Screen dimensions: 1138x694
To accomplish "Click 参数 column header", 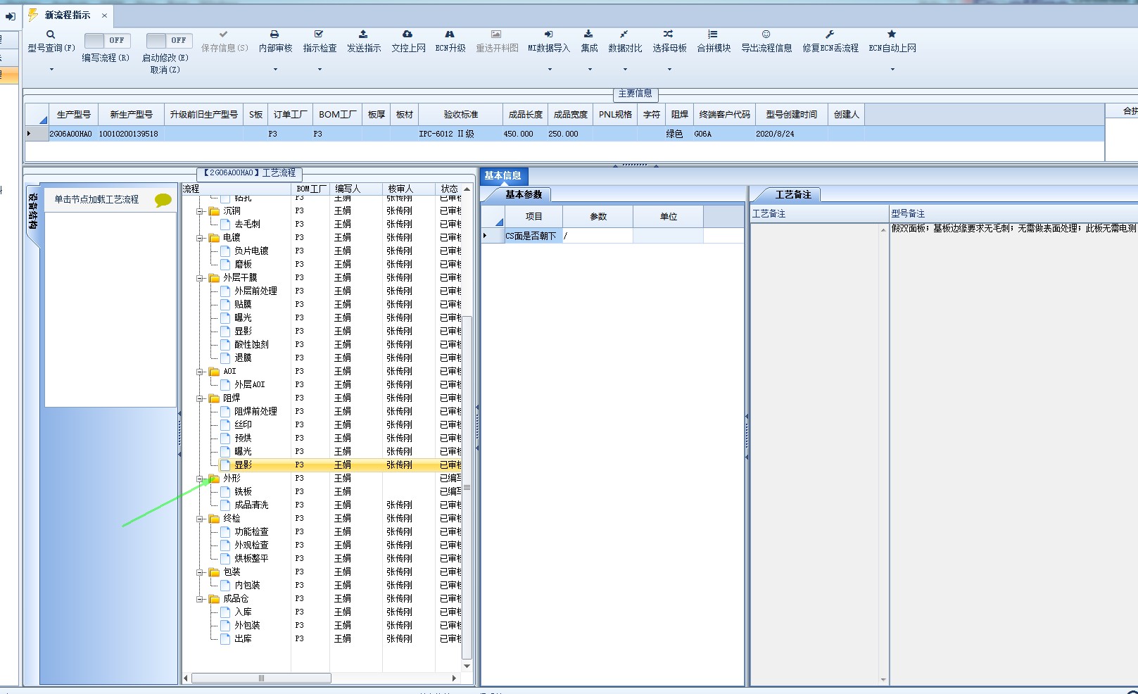I will coord(598,217).
